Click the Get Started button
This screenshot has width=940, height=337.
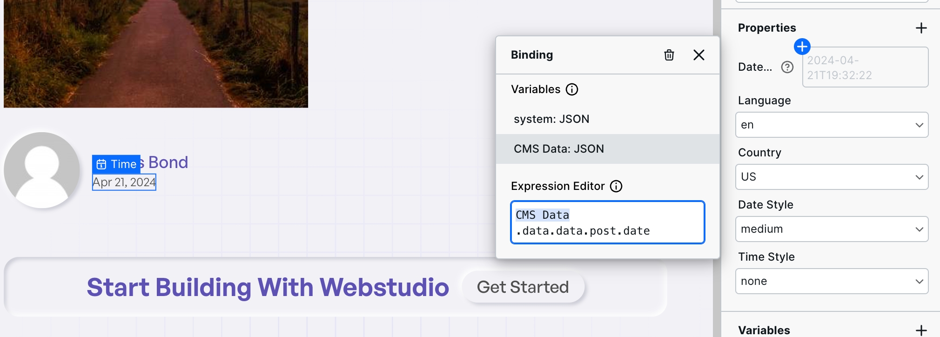(523, 287)
